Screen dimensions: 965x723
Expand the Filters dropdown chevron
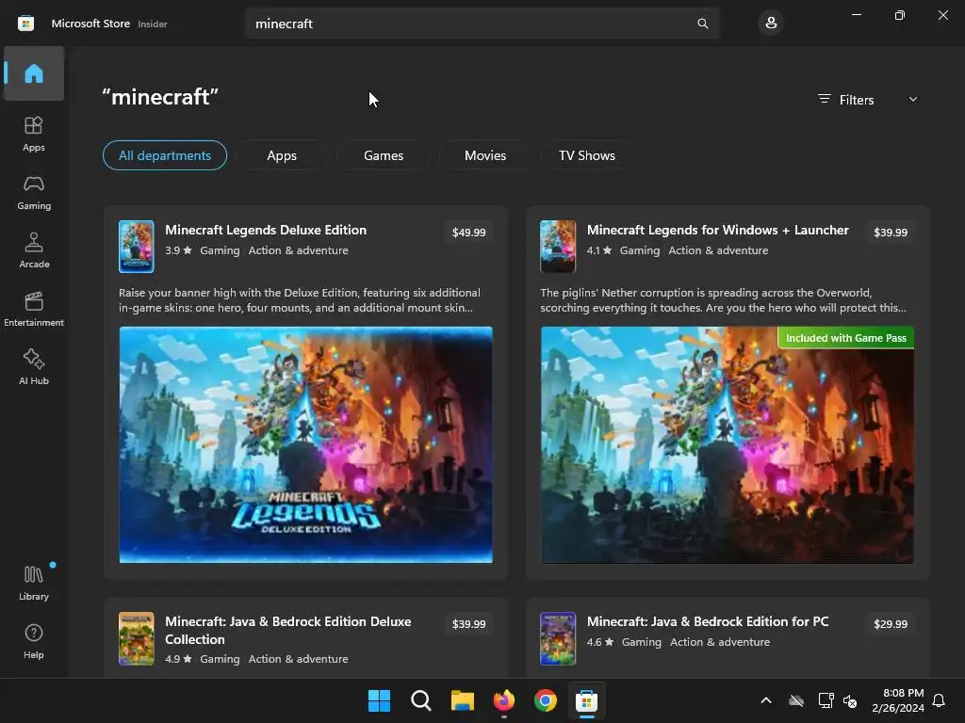pos(913,100)
